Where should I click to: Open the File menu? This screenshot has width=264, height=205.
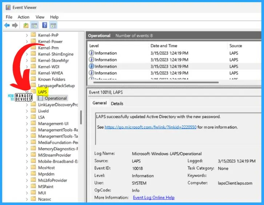(x=9, y=17)
